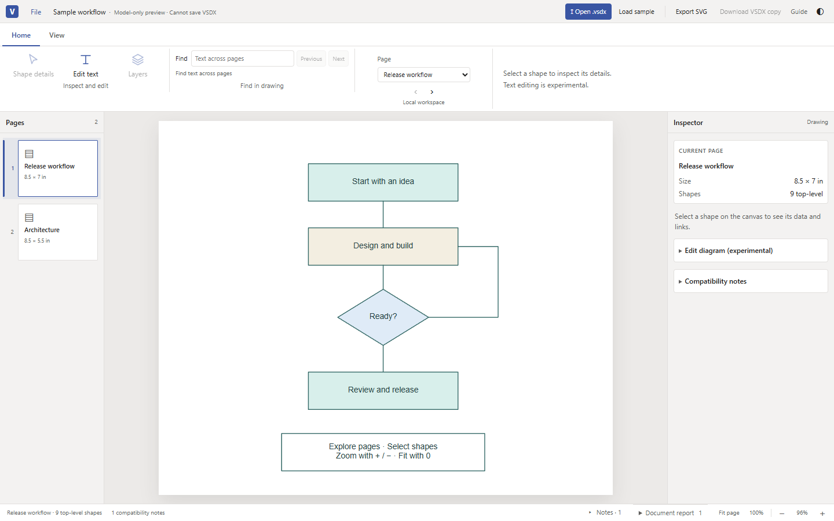Click the V app logo icon
The image size is (834, 521).
[12, 12]
